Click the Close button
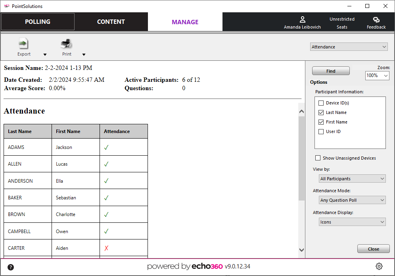 point(373,249)
